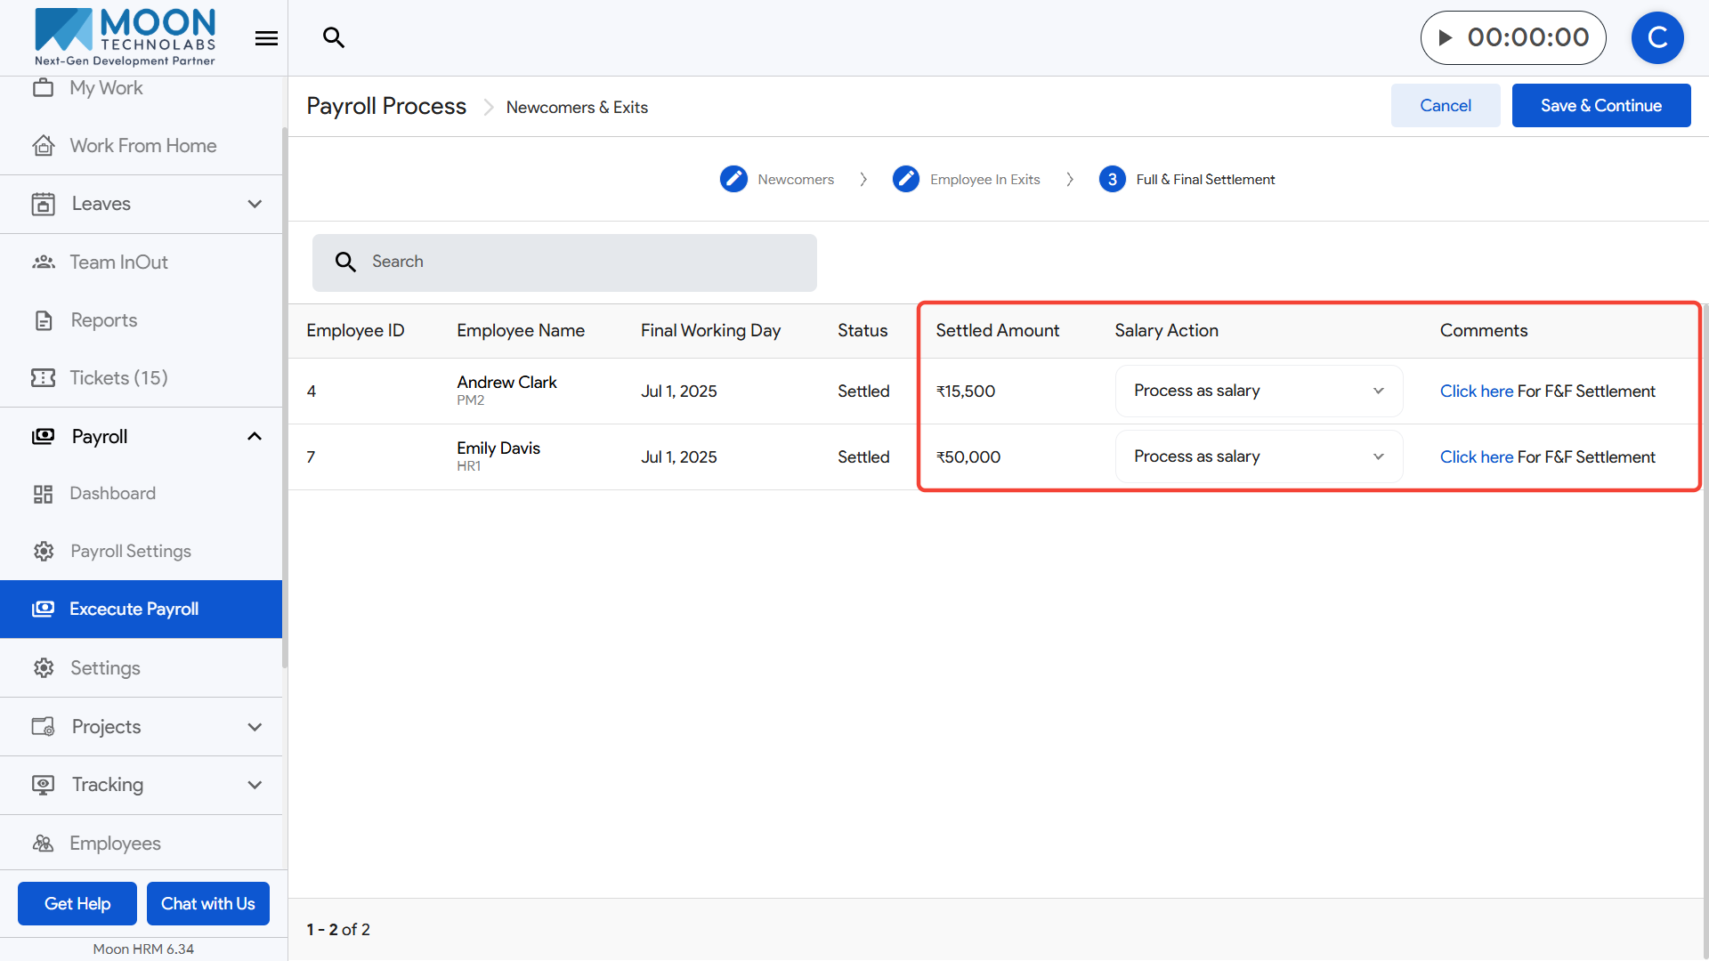Click Save & Continue button

pos(1600,105)
